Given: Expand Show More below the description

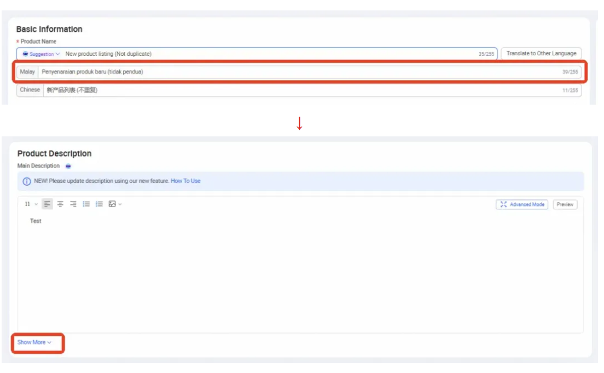Looking at the screenshot, I should point(34,342).
